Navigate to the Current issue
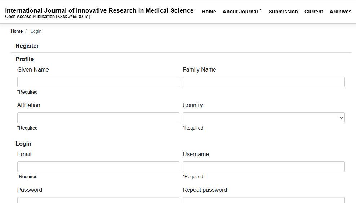This screenshot has width=356, height=203. tap(313, 12)
